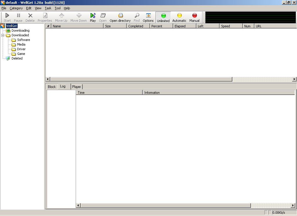Click the Game folder icon
The image size is (297, 216).
coord(13,54)
